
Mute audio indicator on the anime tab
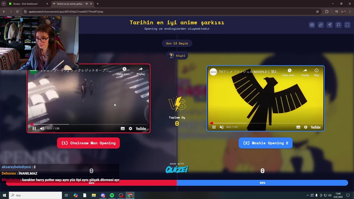point(87,4)
